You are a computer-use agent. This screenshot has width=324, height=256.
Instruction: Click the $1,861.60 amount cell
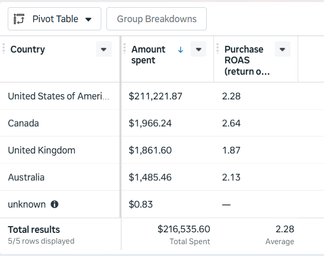(x=150, y=150)
